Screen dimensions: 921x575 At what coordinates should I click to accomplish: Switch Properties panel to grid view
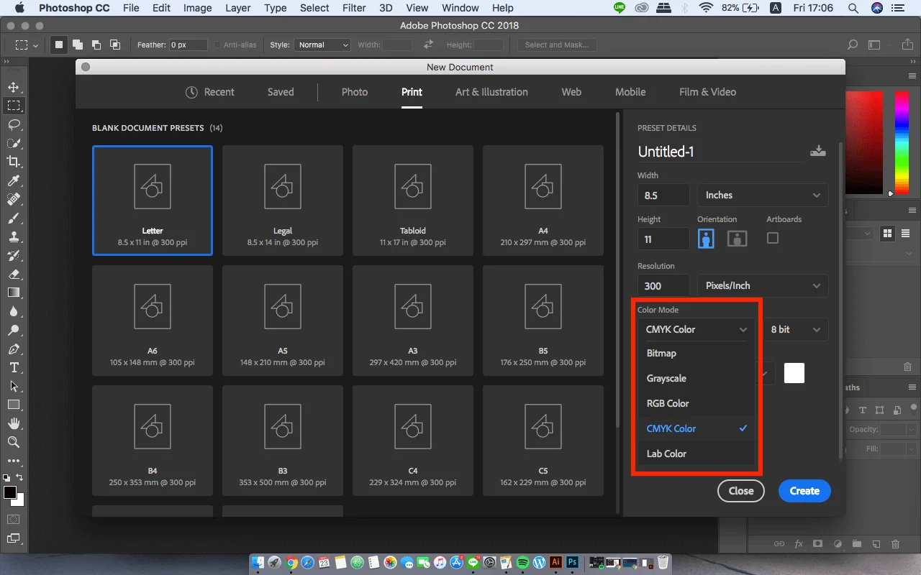[x=887, y=233]
